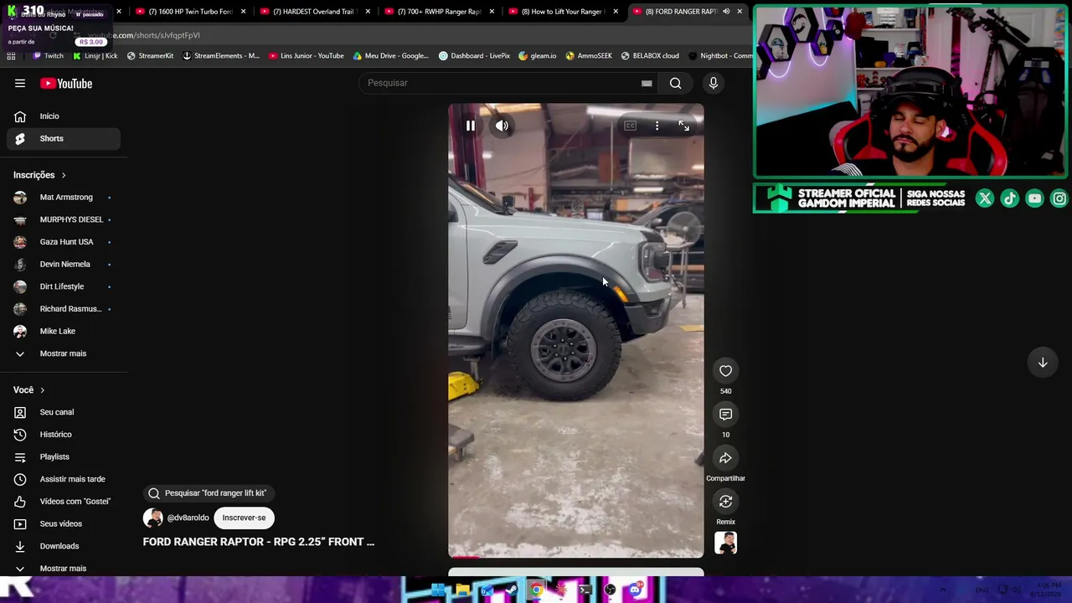Switch to the HARDEST Overland Trail tab

[315, 12]
